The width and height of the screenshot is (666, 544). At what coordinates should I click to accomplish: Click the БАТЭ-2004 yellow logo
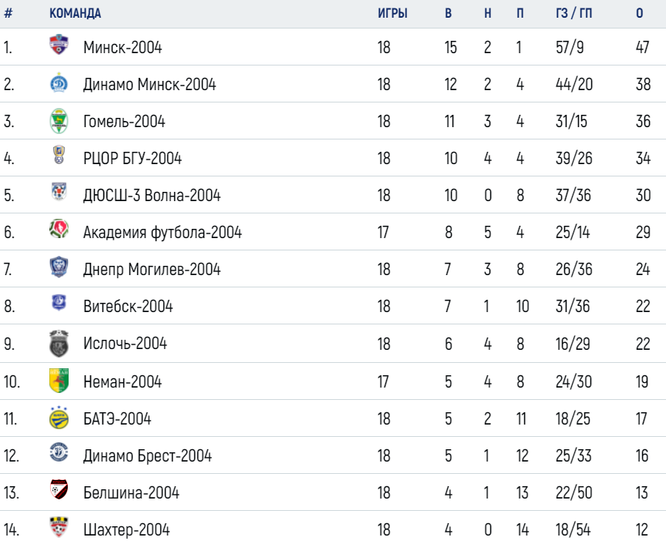59,418
